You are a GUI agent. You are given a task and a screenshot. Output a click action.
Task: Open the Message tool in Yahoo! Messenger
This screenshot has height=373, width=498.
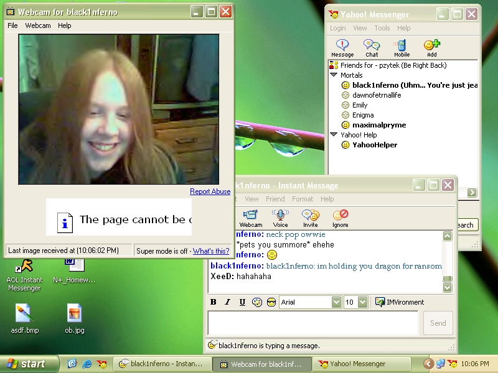[x=342, y=48]
